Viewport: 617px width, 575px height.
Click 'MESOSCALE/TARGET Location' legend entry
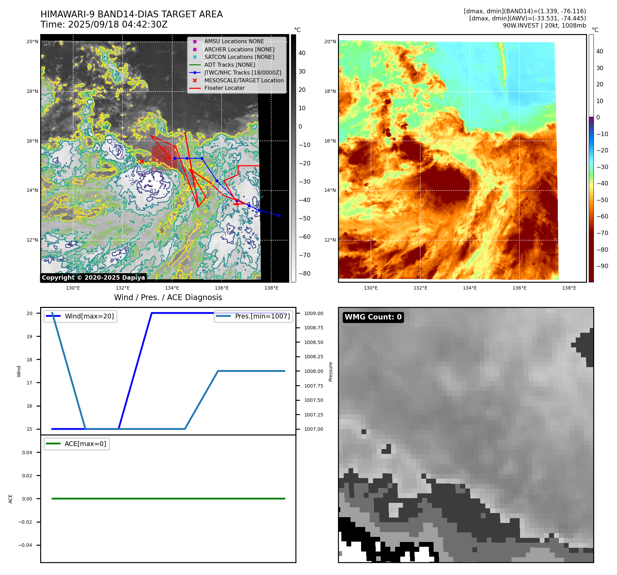click(x=244, y=80)
